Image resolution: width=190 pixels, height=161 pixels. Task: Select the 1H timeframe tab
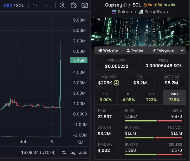coord(129,97)
